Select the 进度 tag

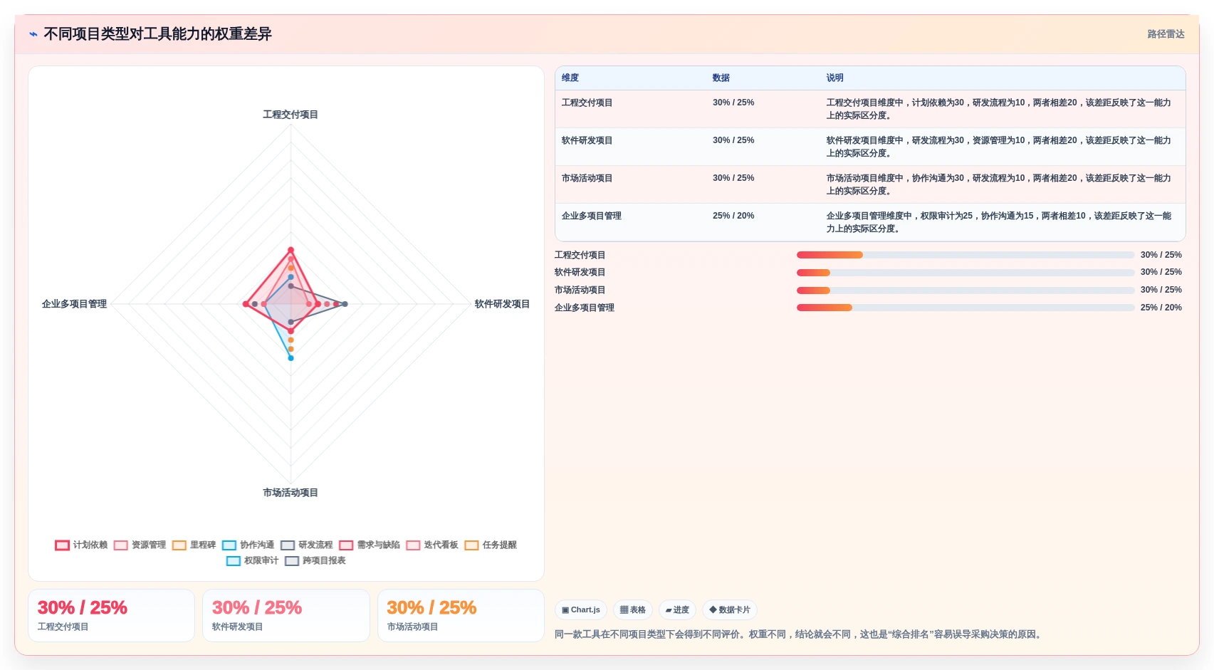[676, 610]
